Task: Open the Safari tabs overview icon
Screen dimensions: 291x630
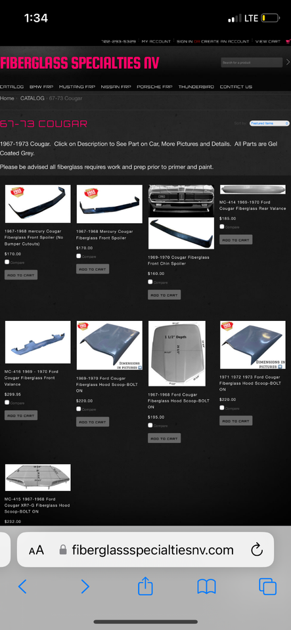Action: [268, 586]
